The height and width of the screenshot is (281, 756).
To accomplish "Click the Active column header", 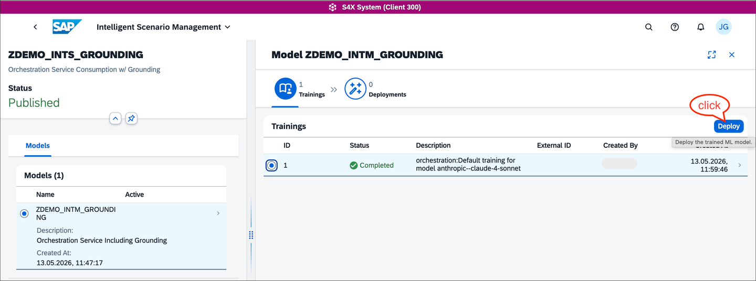I will (x=134, y=194).
